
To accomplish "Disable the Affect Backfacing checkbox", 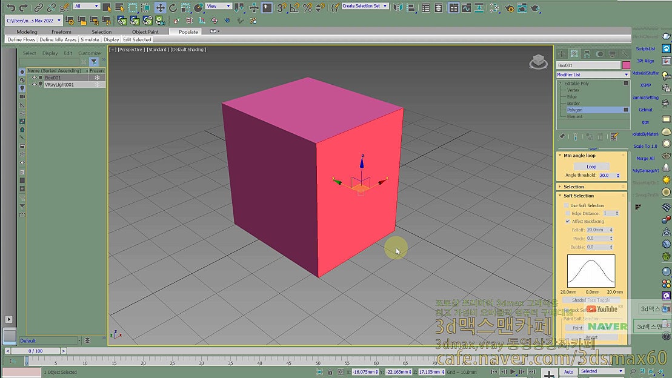I will coord(567,221).
